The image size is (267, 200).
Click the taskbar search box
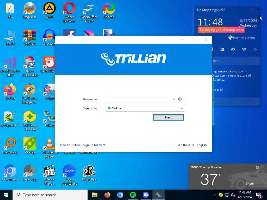[50, 195]
